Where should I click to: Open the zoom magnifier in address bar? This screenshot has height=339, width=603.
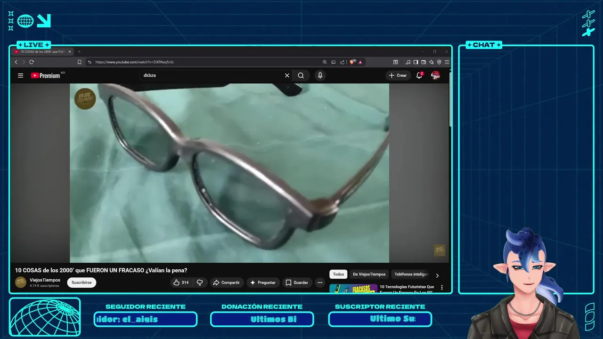325,62
